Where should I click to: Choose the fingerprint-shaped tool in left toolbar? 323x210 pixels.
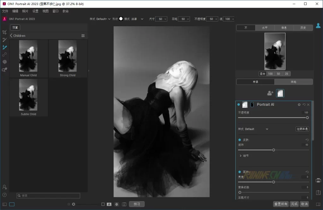point(4,62)
